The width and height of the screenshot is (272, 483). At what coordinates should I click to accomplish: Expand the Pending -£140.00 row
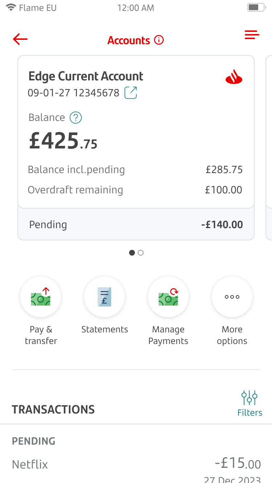pos(136,224)
